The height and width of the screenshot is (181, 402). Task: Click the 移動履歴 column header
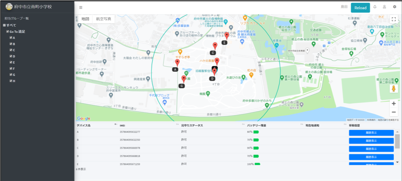354,126
